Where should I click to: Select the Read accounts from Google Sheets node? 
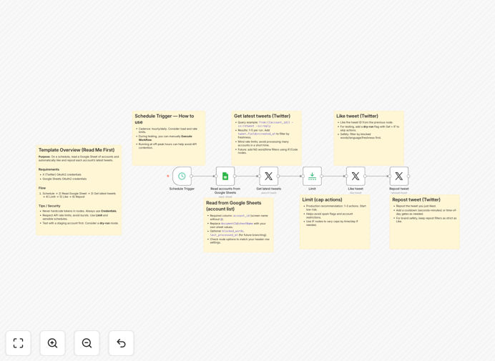tap(225, 176)
